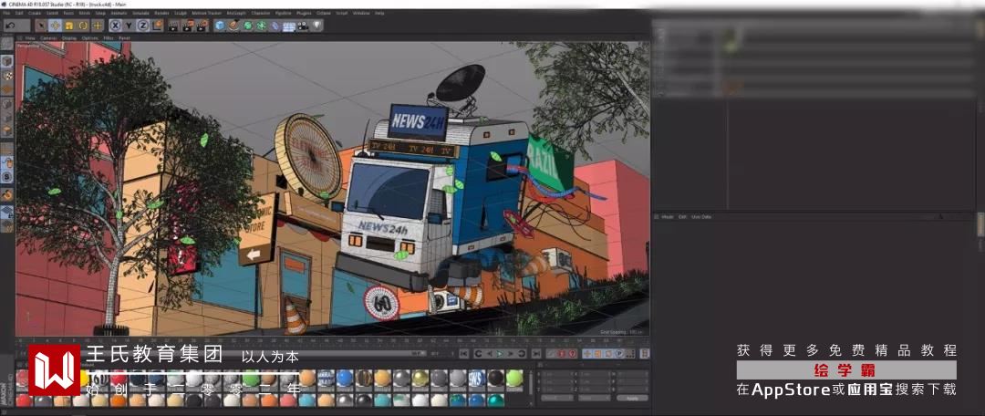The image size is (985, 416).
Task: Select the blue material in first row
Action: 345,379
